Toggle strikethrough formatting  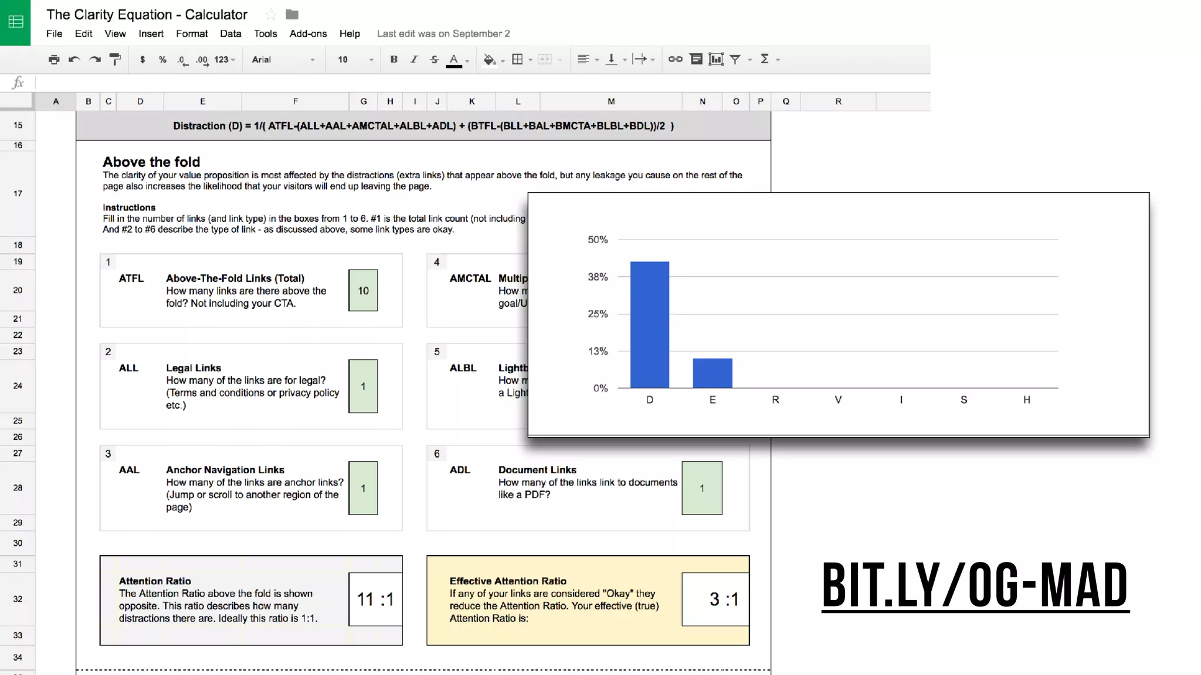coord(434,59)
